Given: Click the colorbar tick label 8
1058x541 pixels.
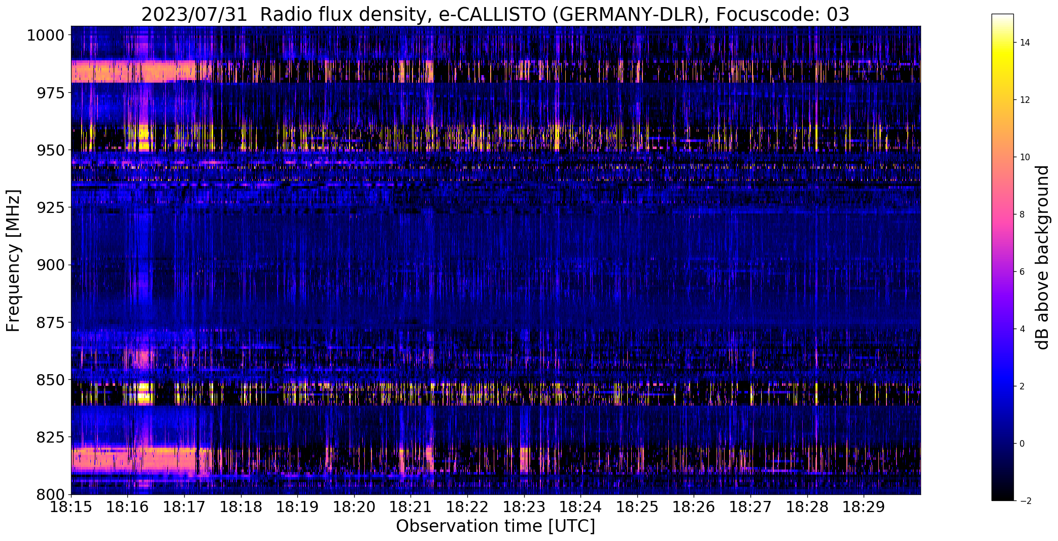Looking at the screenshot, I should [x=1022, y=214].
